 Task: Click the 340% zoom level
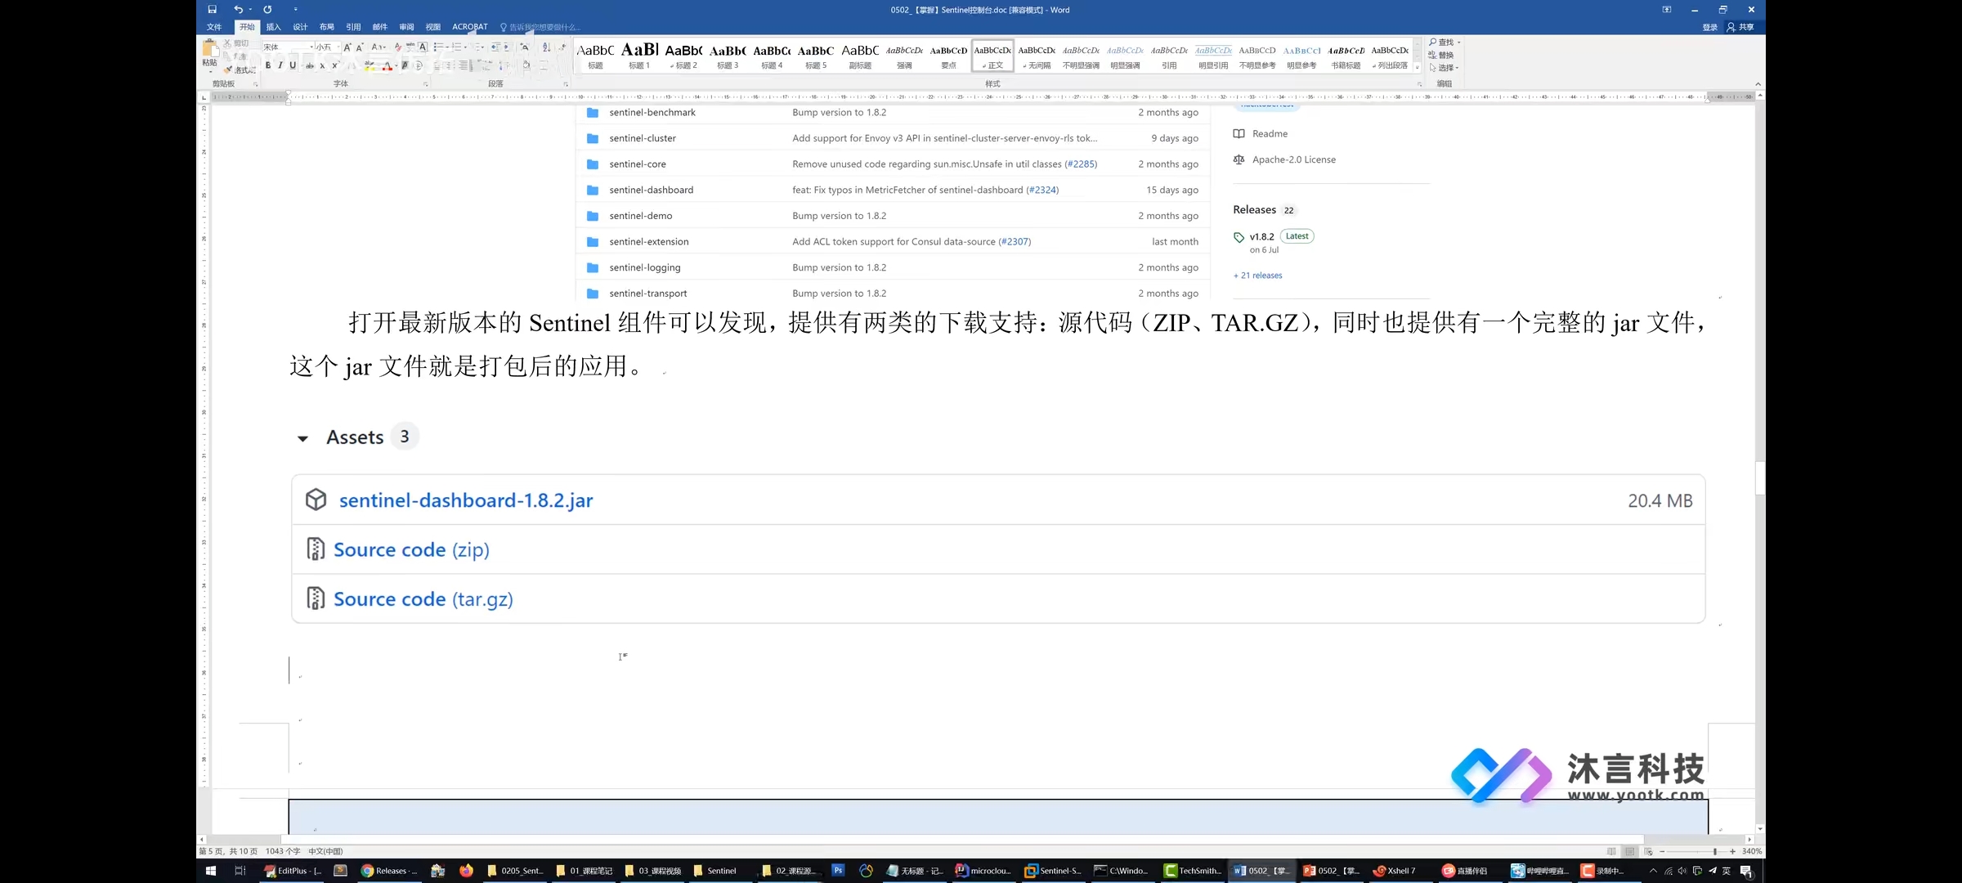point(1752,851)
